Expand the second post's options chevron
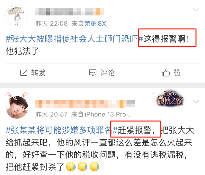 tap(196, 101)
